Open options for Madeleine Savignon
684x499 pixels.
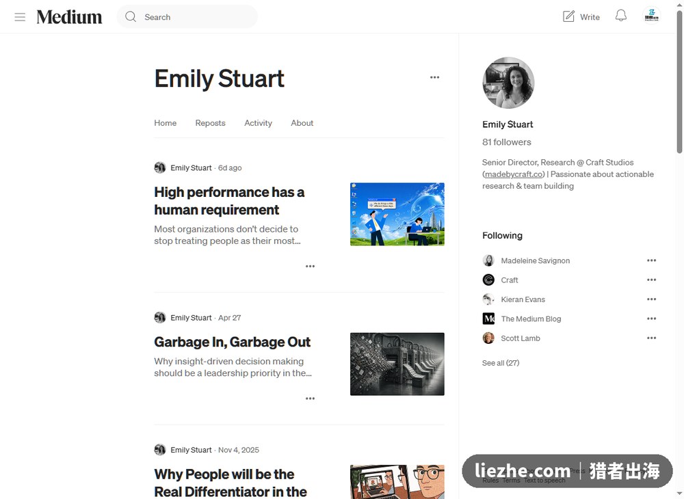[x=651, y=260]
